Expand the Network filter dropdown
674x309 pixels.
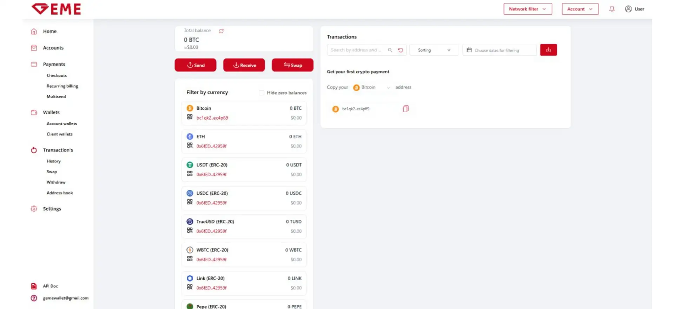[x=528, y=9]
